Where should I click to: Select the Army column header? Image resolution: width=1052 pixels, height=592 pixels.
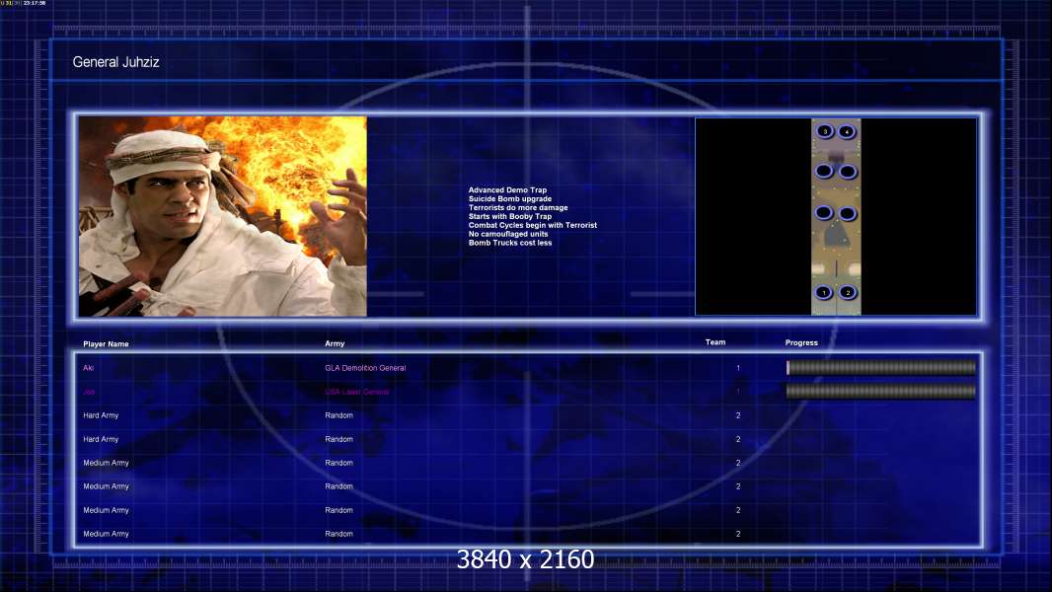[x=335, y=344]
